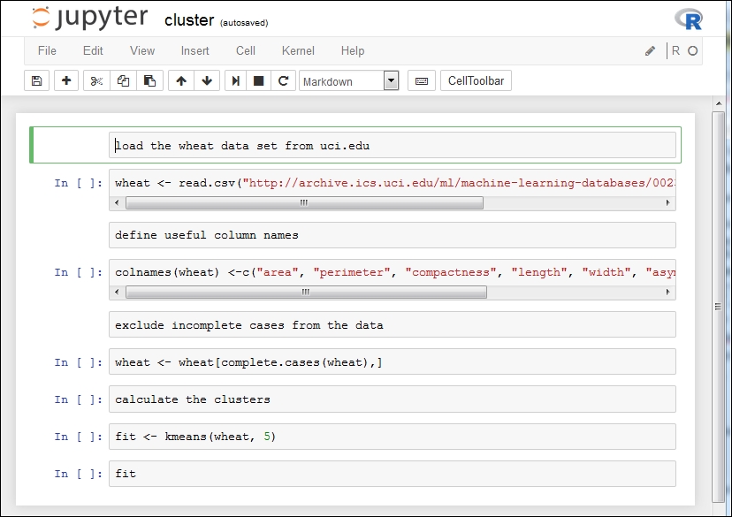Move selected cell down arrow
Viewport: 732px width, 517px height.
pos(207,80)
